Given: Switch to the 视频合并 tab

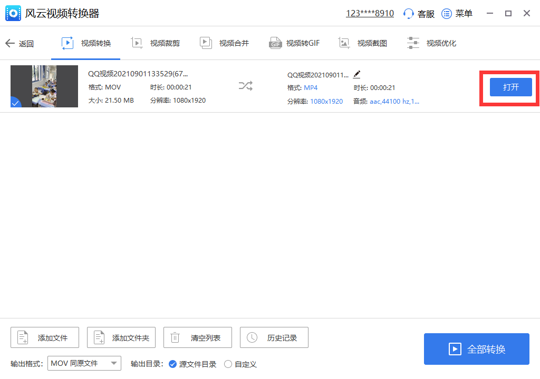Looking at the screenshot, I should (x=224, y=43).
